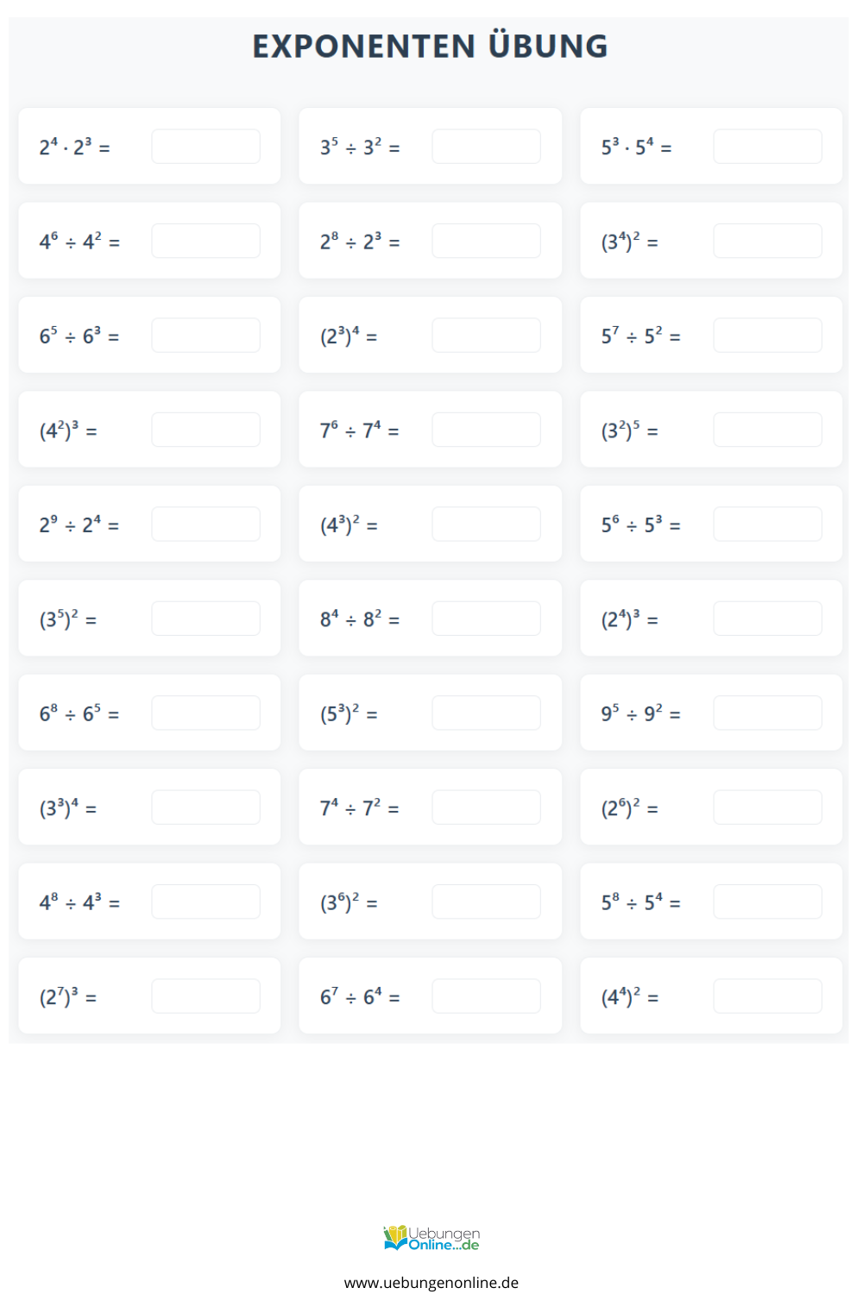Select the input box beside (4²)³
The image size is (863, 1294).
point(205,430)
